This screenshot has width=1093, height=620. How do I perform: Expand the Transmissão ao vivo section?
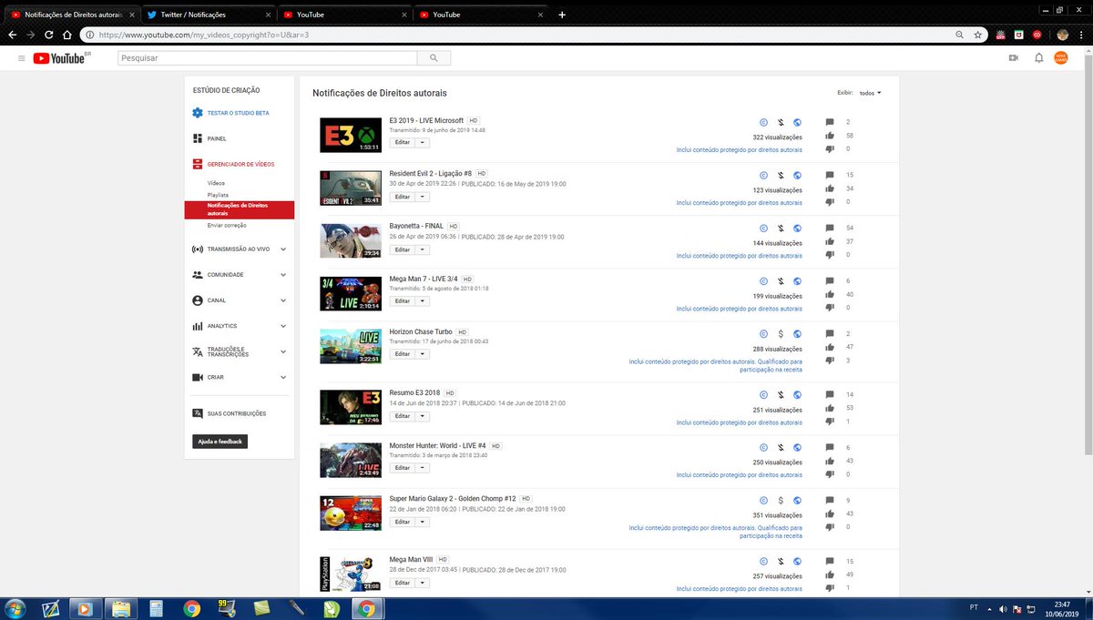[283, 249]
